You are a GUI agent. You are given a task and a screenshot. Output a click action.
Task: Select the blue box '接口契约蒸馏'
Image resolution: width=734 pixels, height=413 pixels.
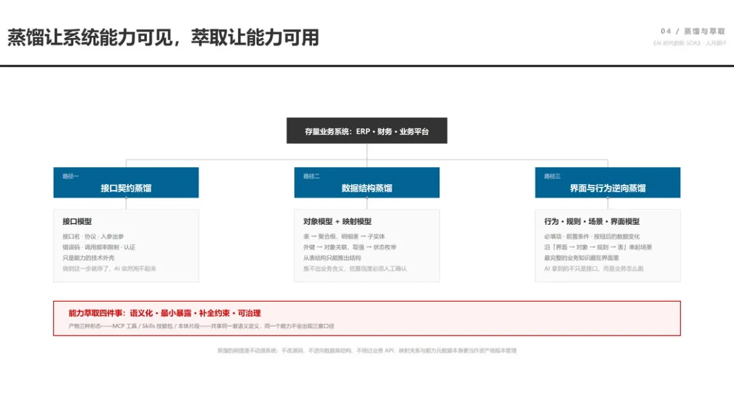click(126, 183)
